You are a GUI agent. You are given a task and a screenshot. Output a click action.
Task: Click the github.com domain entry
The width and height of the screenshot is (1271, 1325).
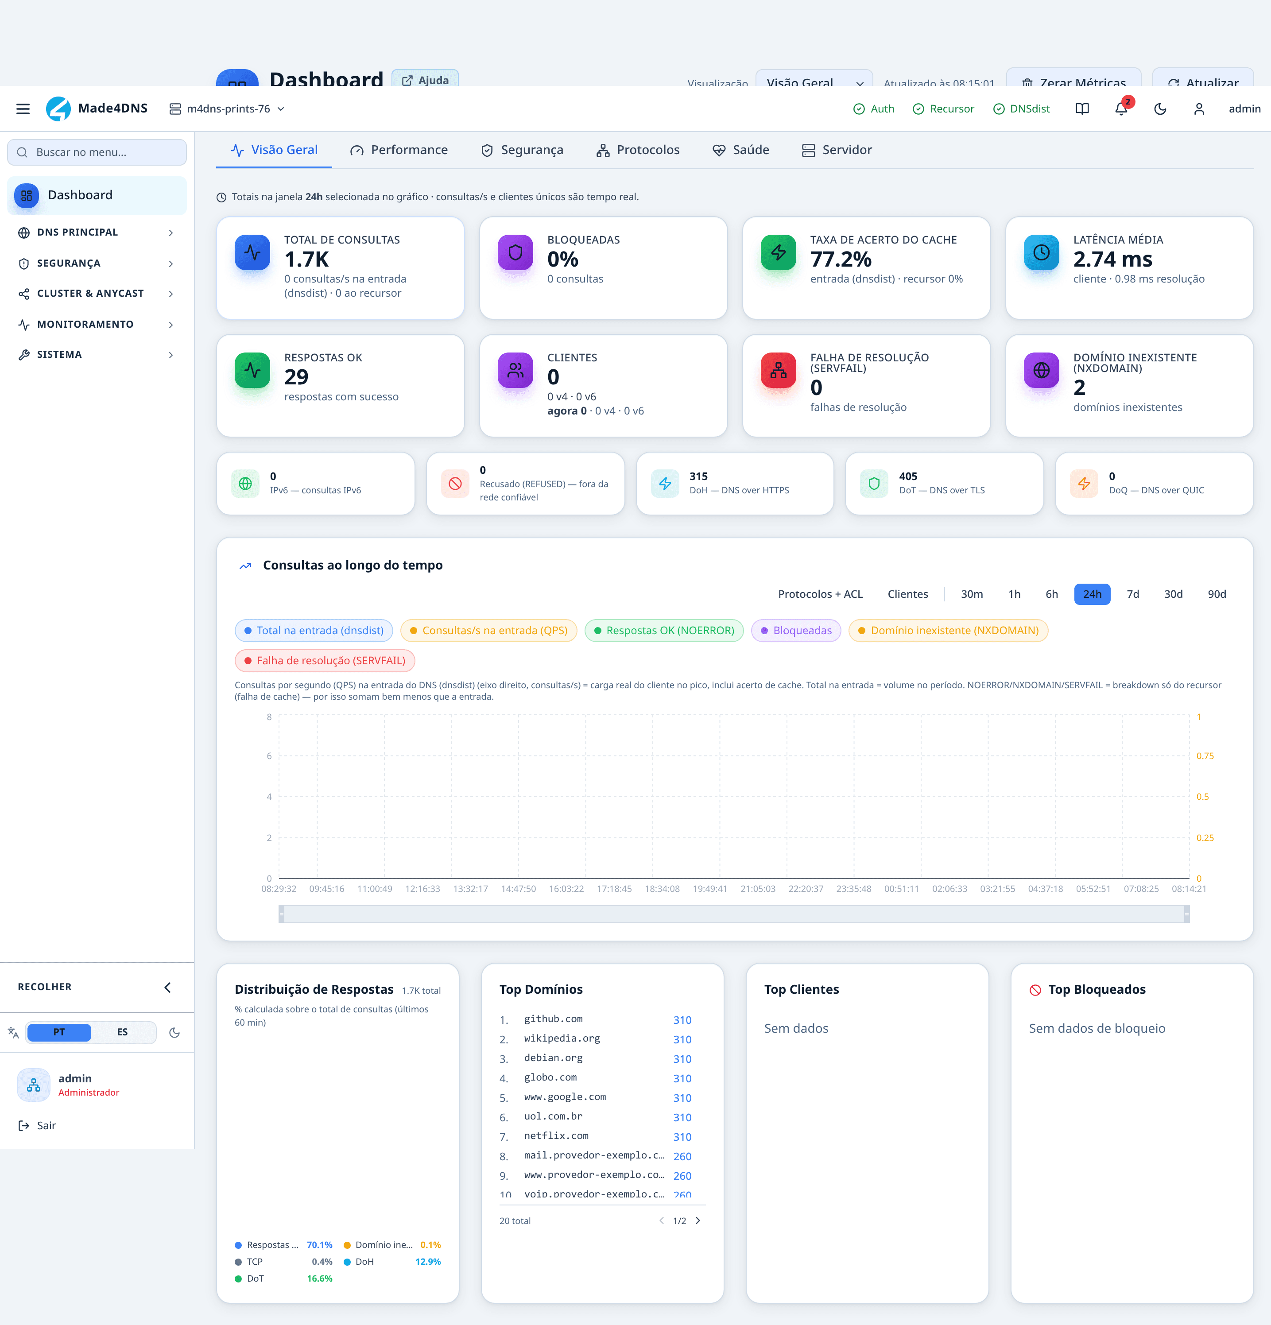click(x=553, y=1019)
